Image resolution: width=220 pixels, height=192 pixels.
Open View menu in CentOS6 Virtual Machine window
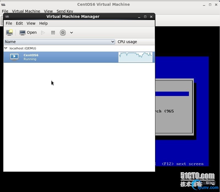pos(48,11)
